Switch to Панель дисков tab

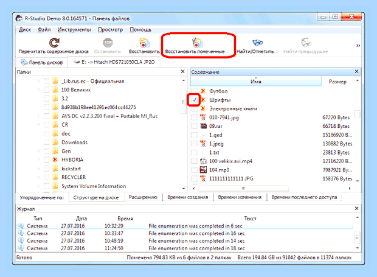tap(42, 62)
